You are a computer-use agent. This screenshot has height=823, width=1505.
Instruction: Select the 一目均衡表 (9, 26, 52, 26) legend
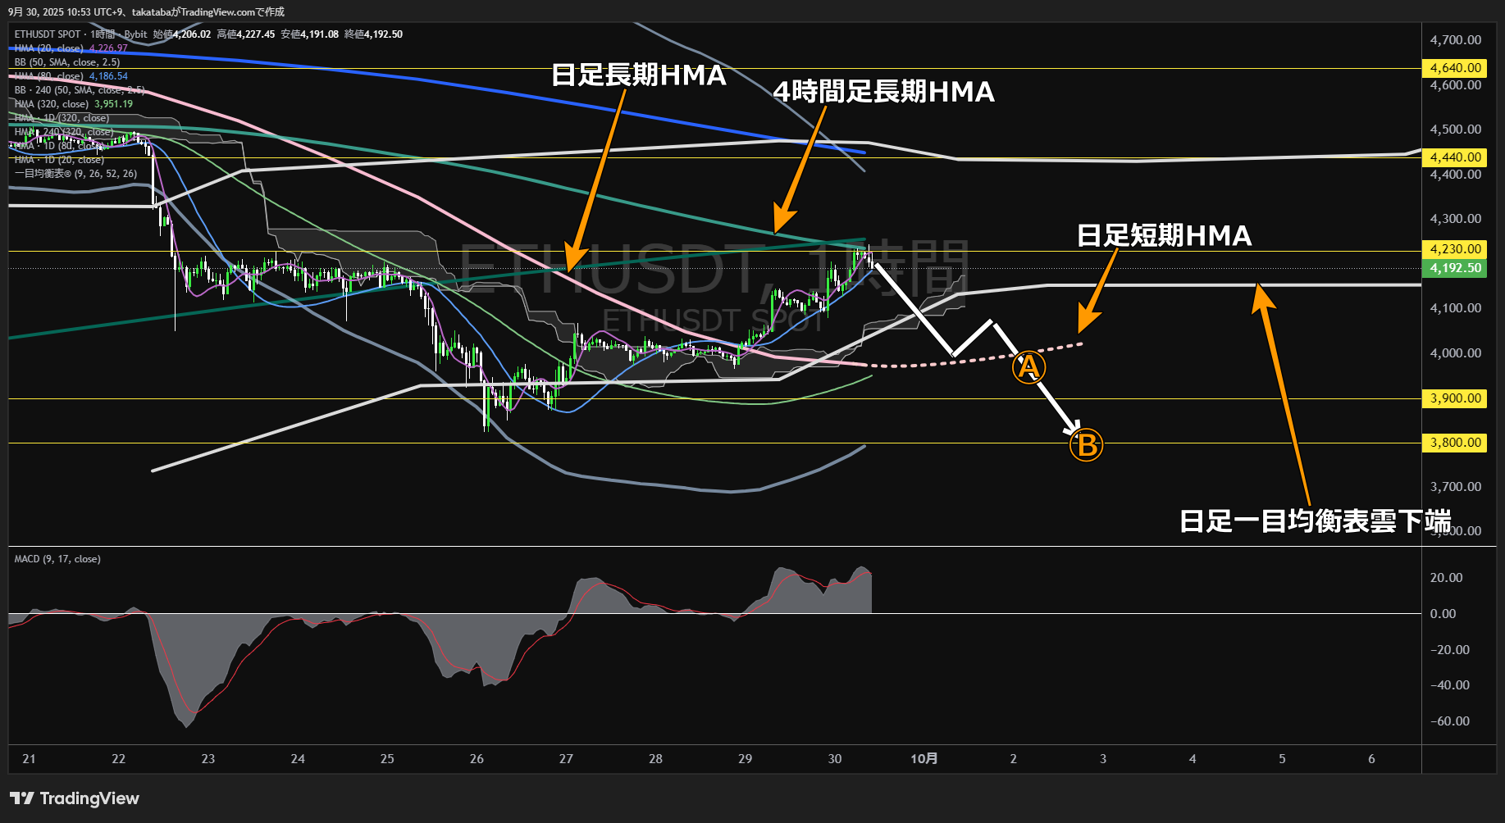pos(75,174)
